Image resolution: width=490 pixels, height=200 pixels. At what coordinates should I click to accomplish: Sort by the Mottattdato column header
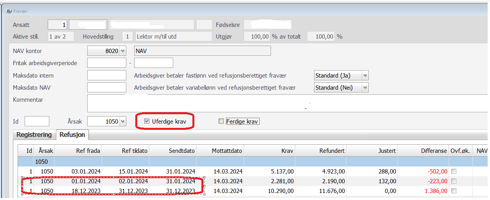(220, 151)
